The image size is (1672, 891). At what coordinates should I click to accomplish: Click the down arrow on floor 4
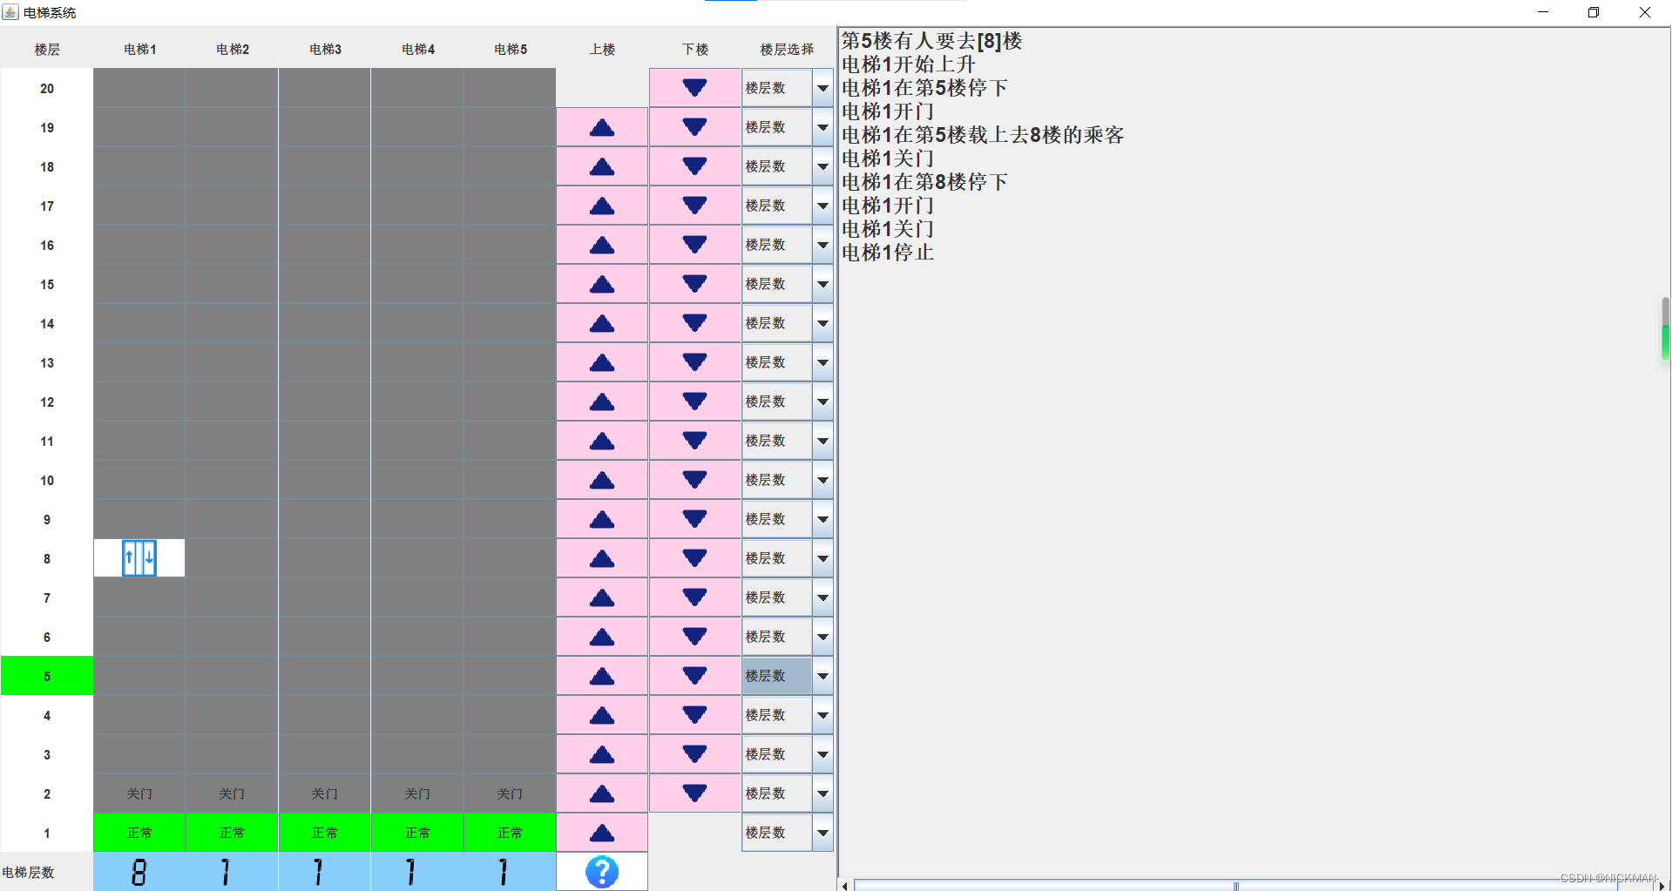point(694,715)
